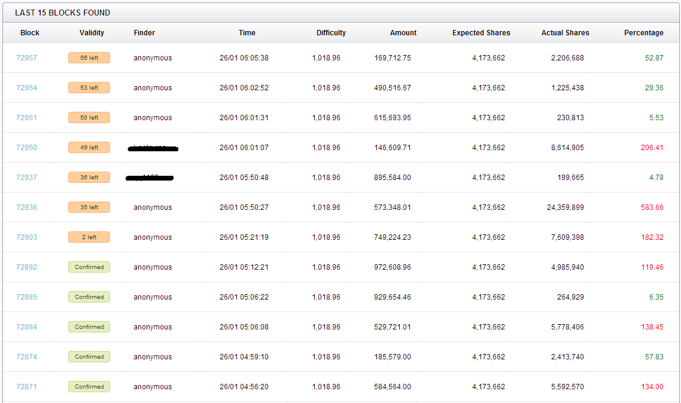681x403 pixels.
Task: Click the Validity column header
Action: coord(92,33)
